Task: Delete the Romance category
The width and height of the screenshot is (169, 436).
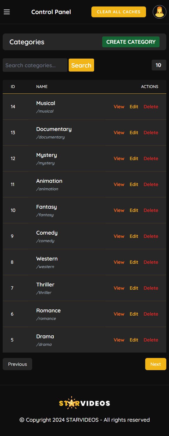Action: click(x=151, y=314)
